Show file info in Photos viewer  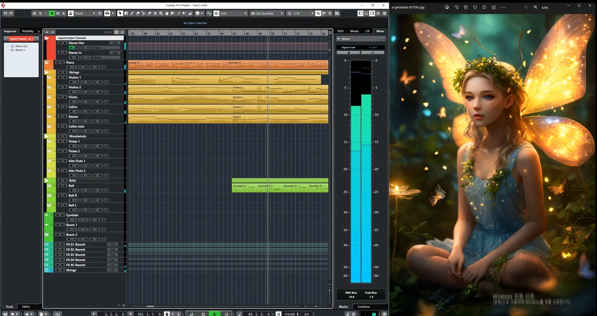(x=484, y=7)
